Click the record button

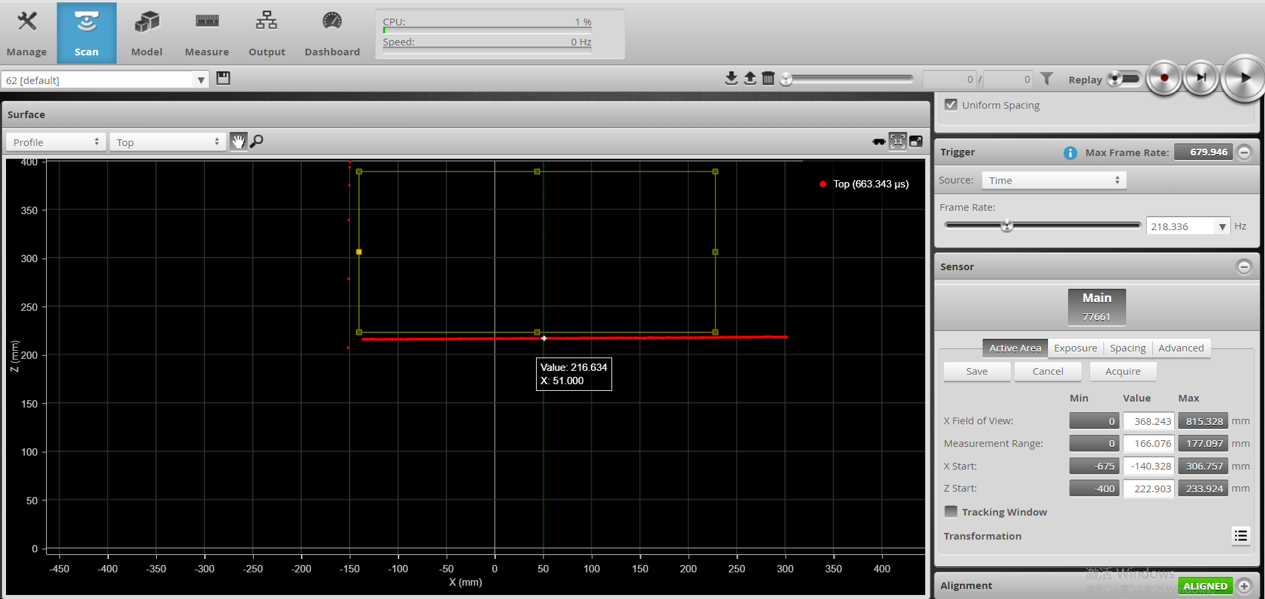(1164, 78)
